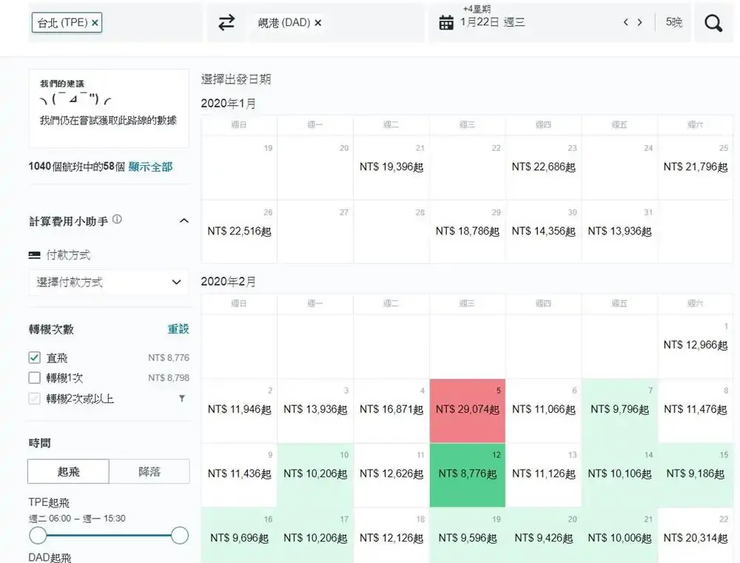Collapse the 計算費用小助手 section
The image size is (740, 563).
[184, 220]
